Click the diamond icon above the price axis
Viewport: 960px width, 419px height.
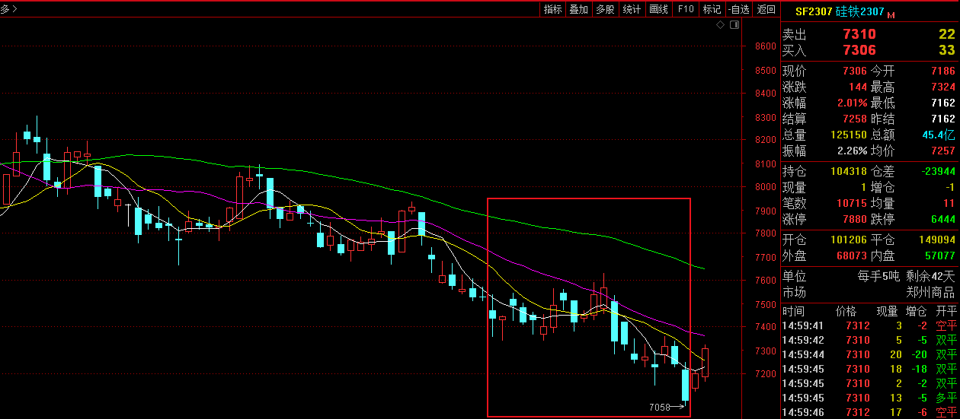coord(721,25)
